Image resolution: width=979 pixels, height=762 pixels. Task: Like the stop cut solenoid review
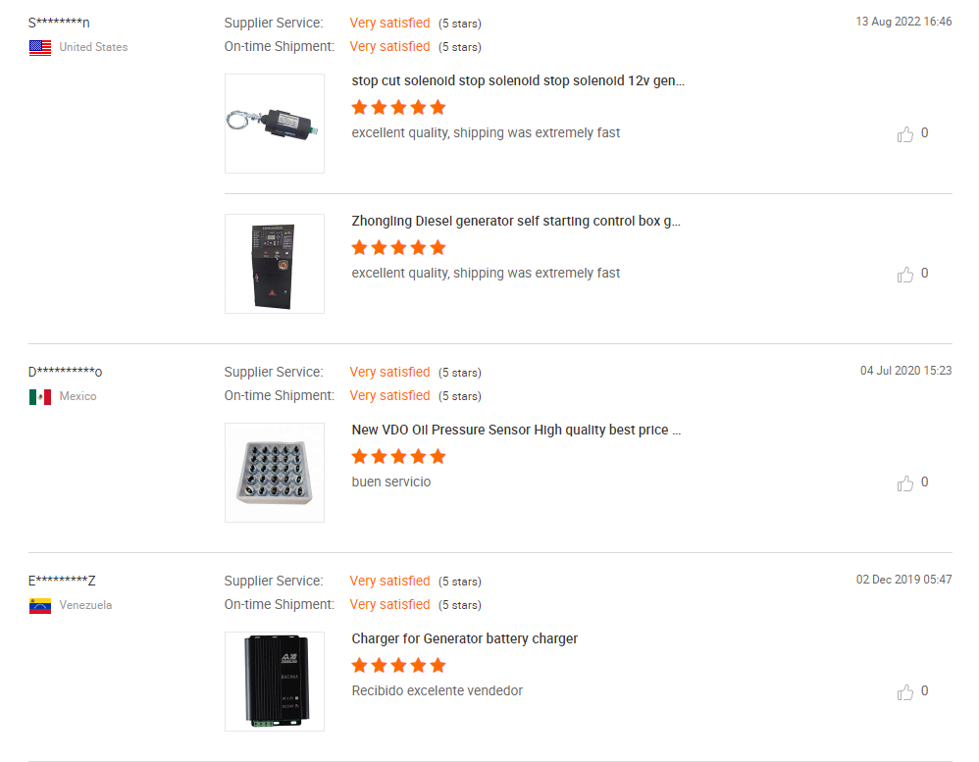point(905,134)
